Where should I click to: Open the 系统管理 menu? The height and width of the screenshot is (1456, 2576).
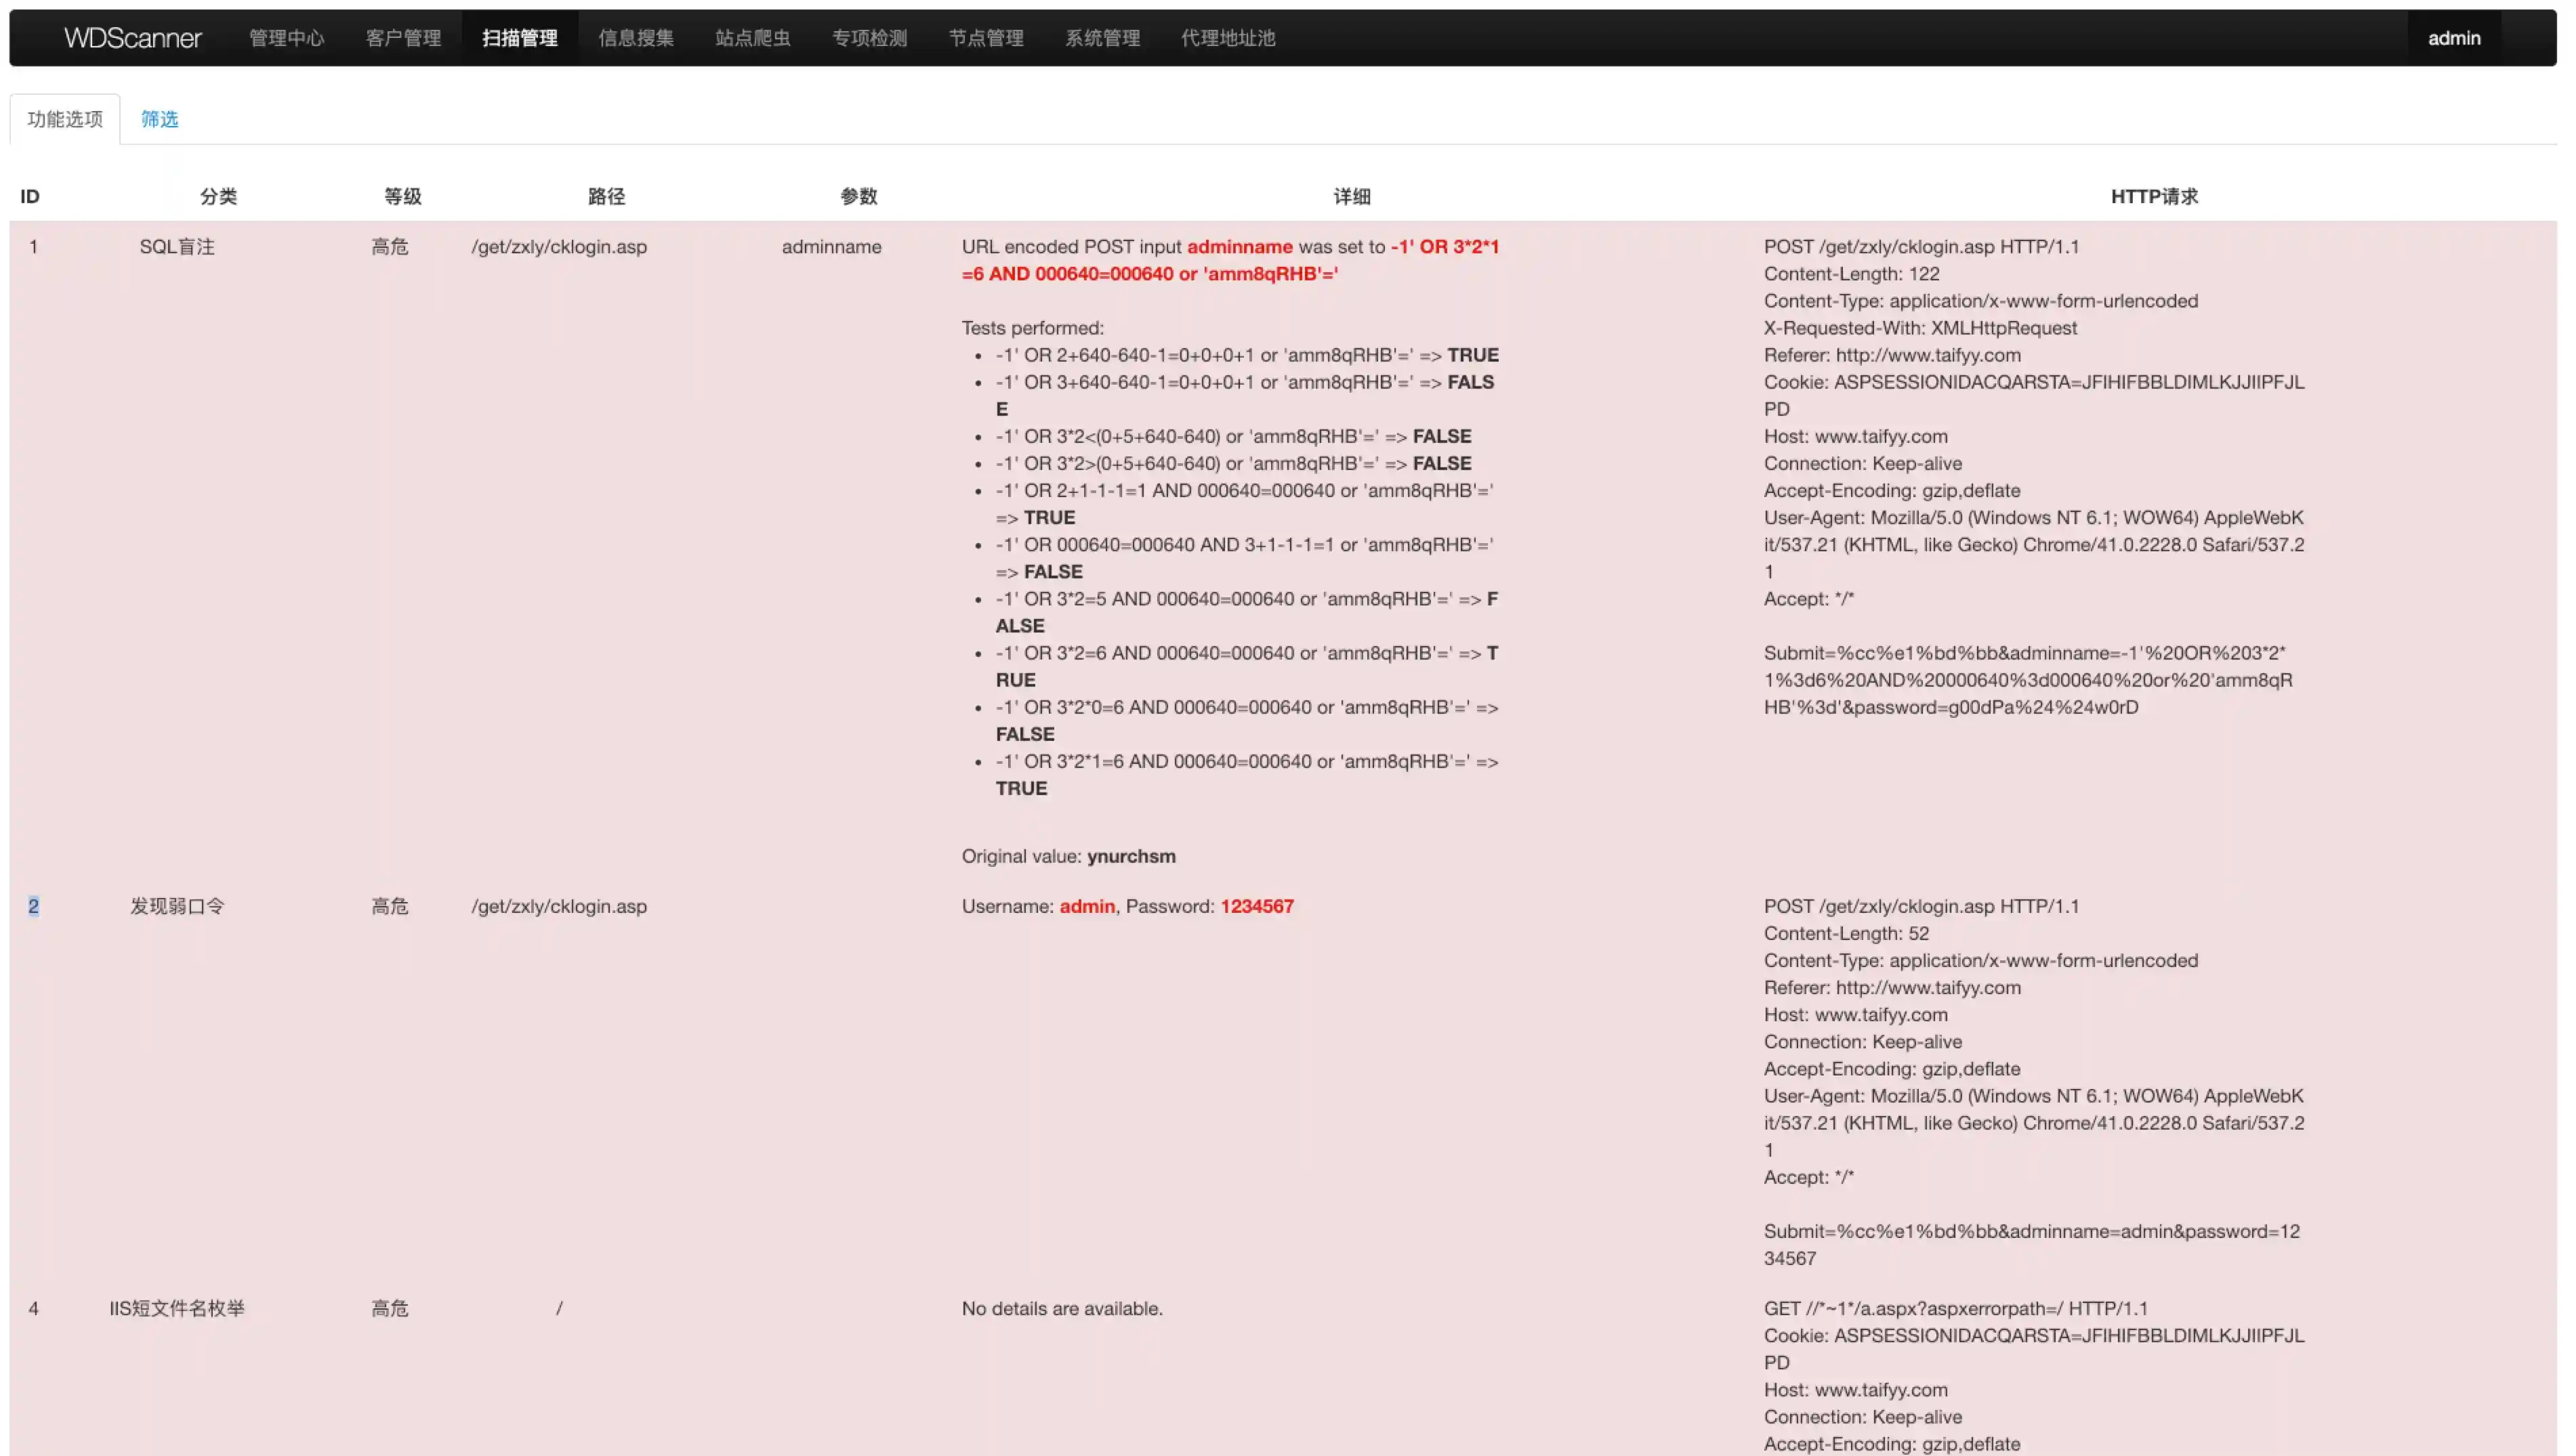pyautogui.click(x=1102, y=38)
